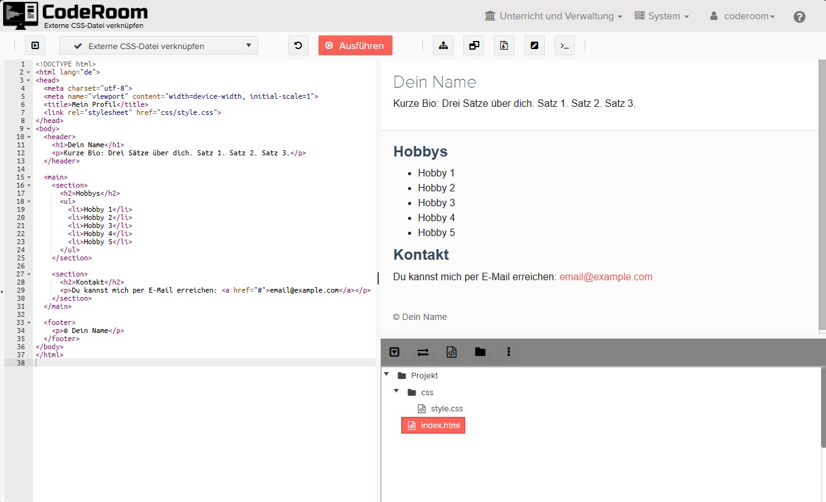Open the Unterricht und Verwaltung menu

553,16
